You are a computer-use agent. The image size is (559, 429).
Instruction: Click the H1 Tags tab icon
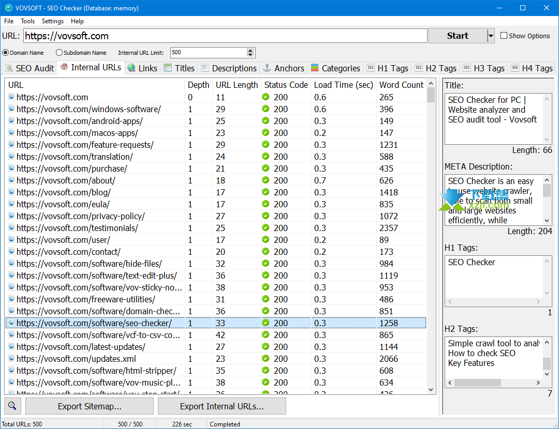pos(371,68)
